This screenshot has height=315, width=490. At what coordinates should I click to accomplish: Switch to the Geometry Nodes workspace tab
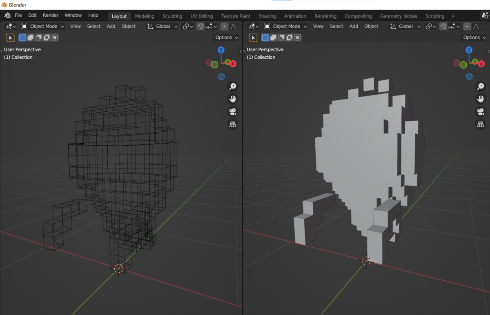tap(398, 16)
